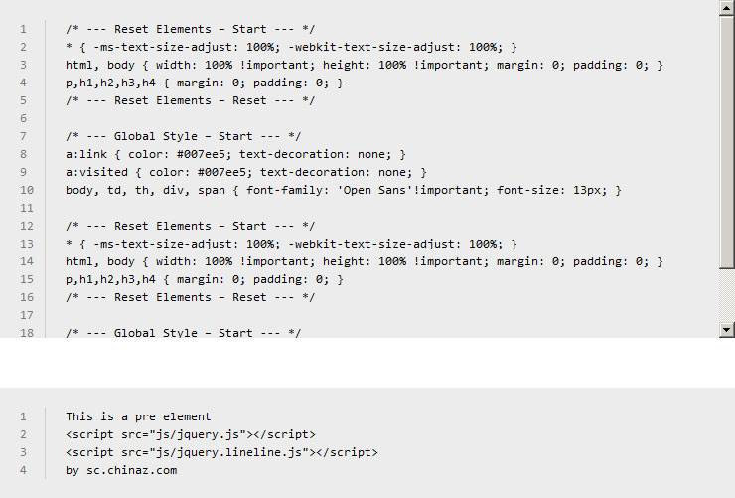Click the 'This is a pre element' text
The image size is (735, 498).
pos(138,416)
